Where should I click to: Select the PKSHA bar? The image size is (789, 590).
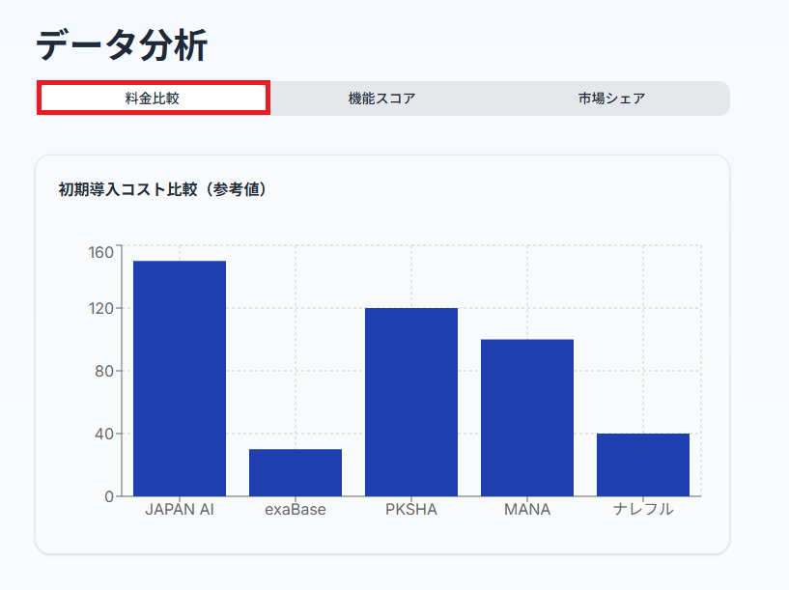click(411, 402)
